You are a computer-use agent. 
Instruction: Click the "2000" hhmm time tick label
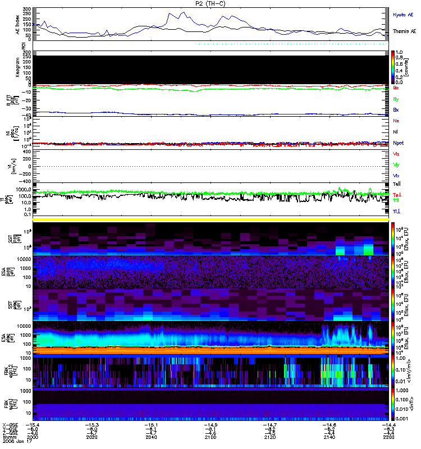click(x=33, y=437)
